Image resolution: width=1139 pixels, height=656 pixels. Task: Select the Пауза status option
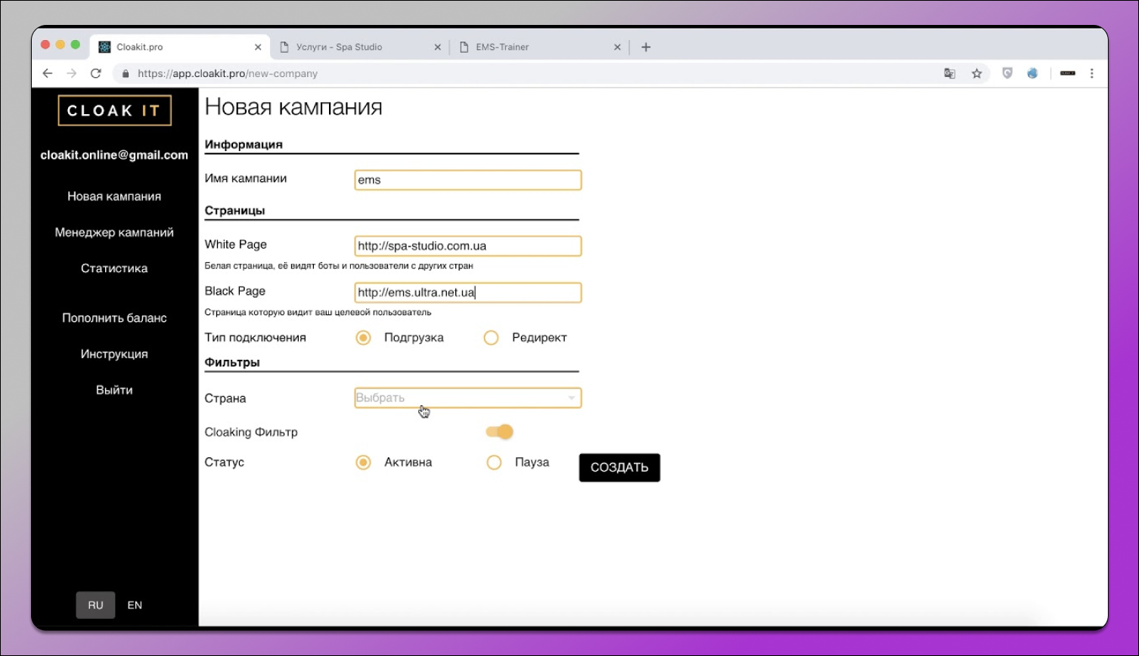click(494, 463)
